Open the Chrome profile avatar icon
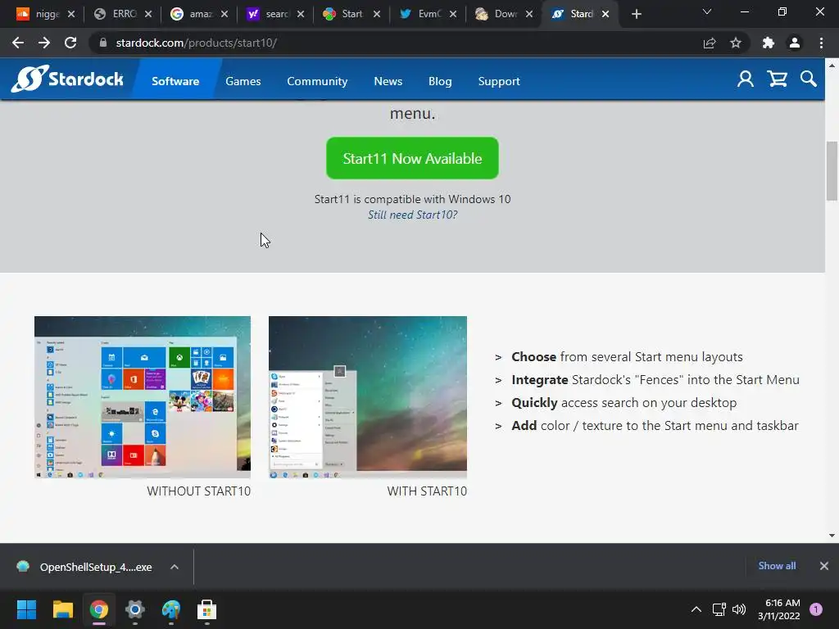The image size is (839, 629). coord(795,43)
